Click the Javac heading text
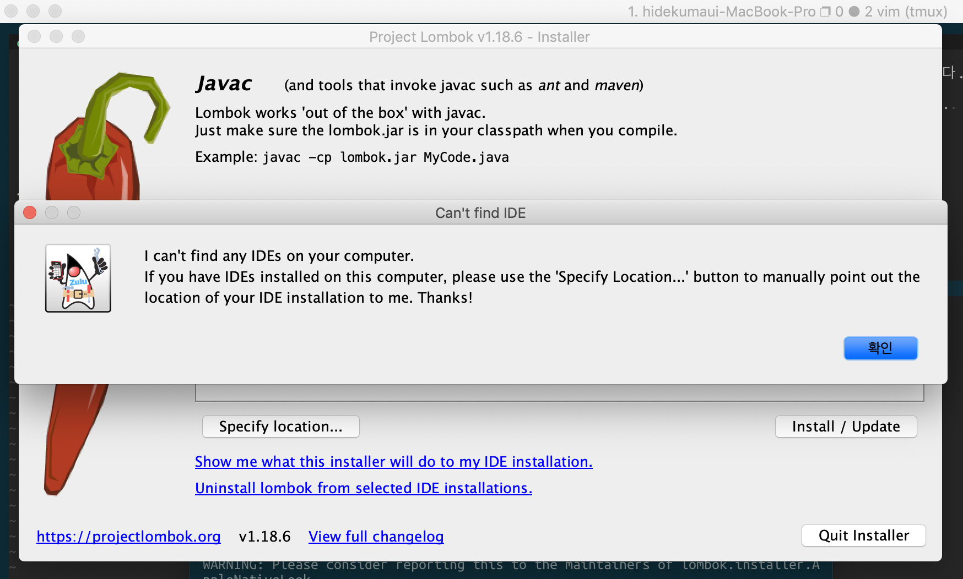The width and height of the screenshot is (963, 579). [224, 84]
